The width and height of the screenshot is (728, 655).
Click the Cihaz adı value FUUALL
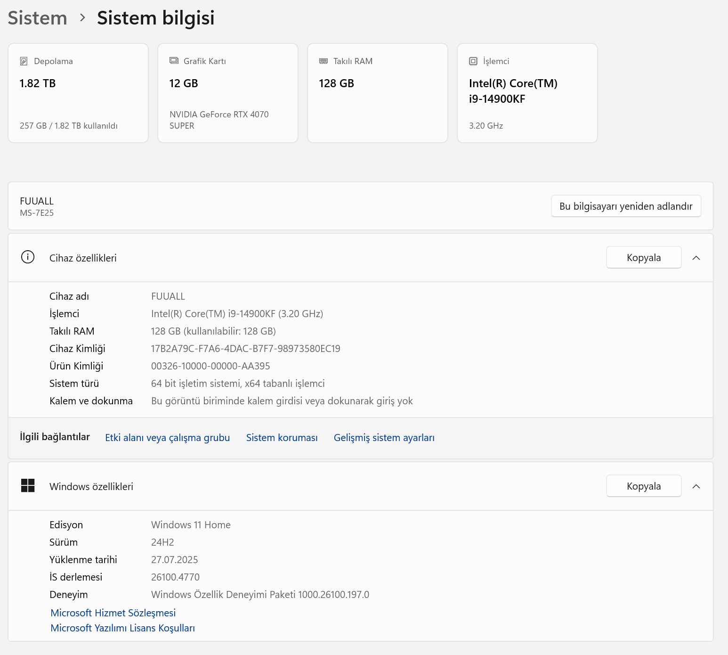168,296
